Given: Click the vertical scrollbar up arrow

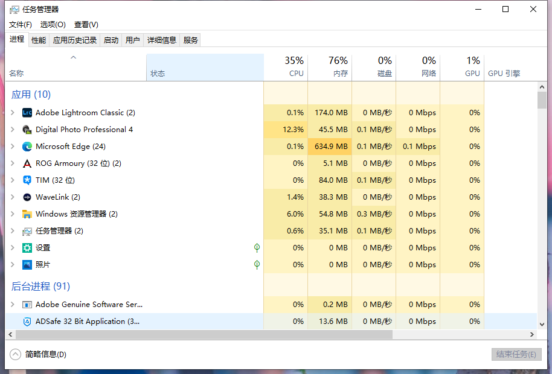Looking at the screenshot, I should (542, 86).
